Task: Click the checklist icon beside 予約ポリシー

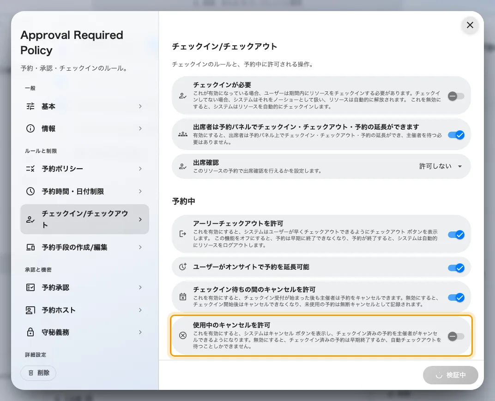Action: pos(30,169)
